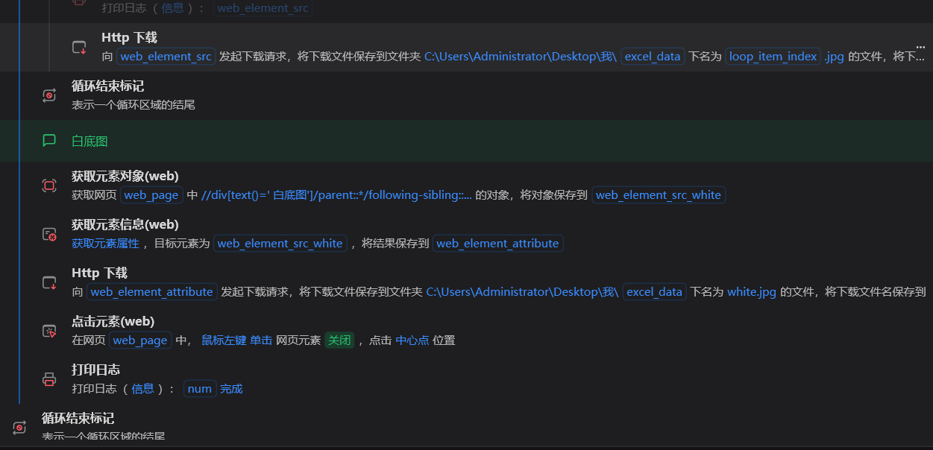Screen dimensions: 933x450
Task: Click the 获取元素信息(web) step icon
Action: pos(49,233)
